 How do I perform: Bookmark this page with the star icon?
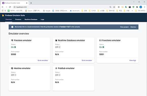[x=114, y=7]
